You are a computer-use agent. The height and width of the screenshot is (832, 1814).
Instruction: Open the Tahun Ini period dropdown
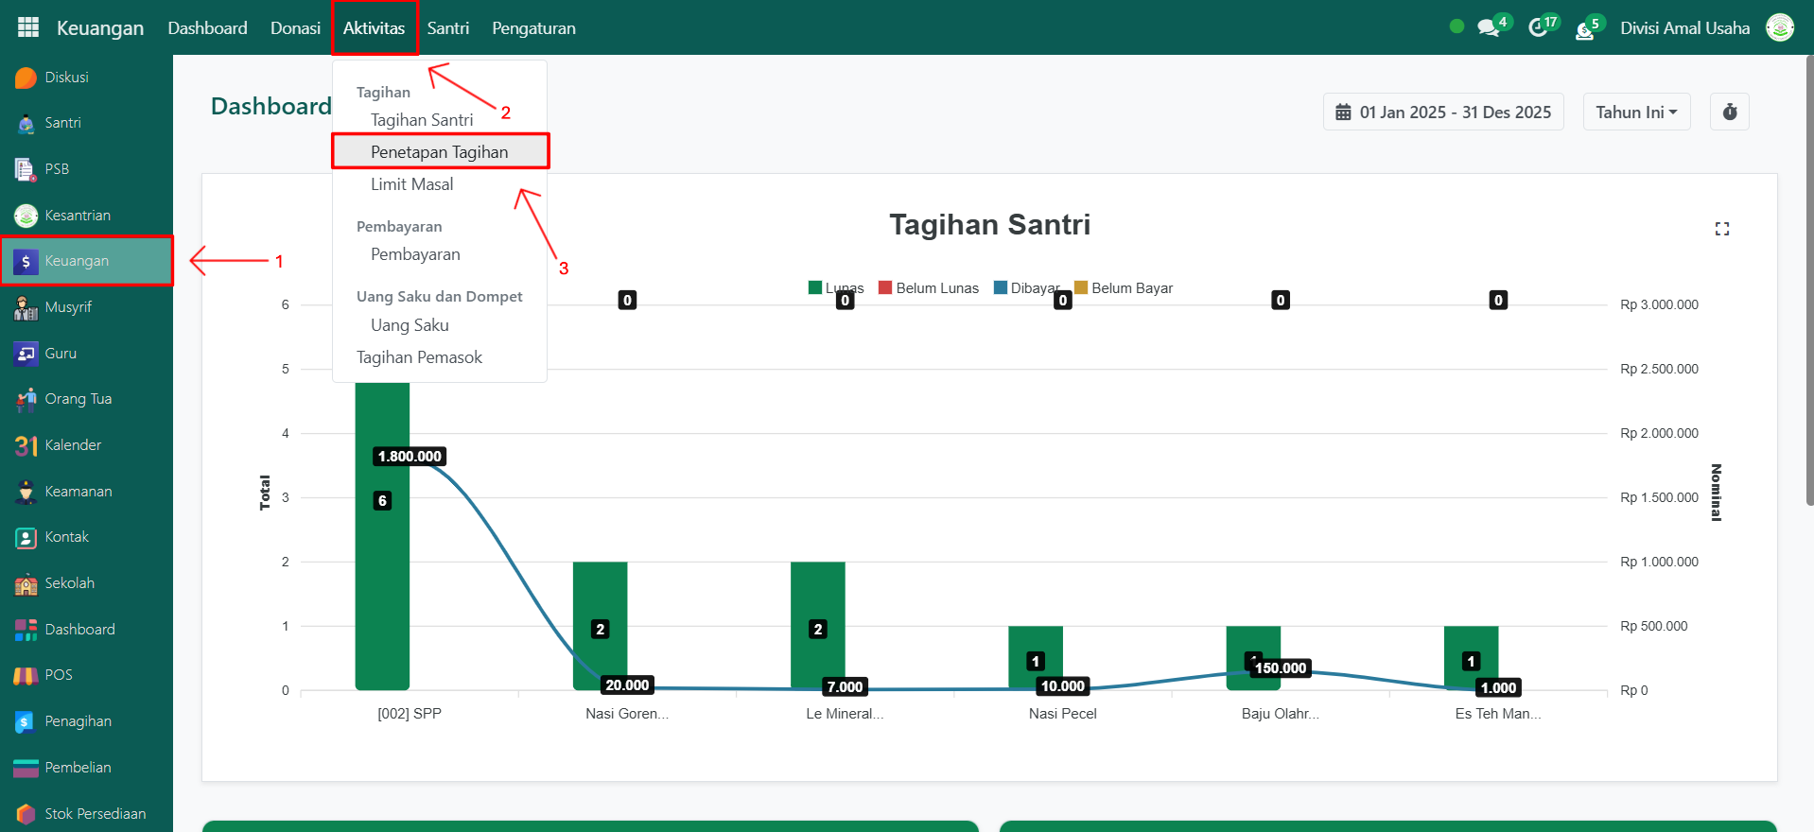1635,112
